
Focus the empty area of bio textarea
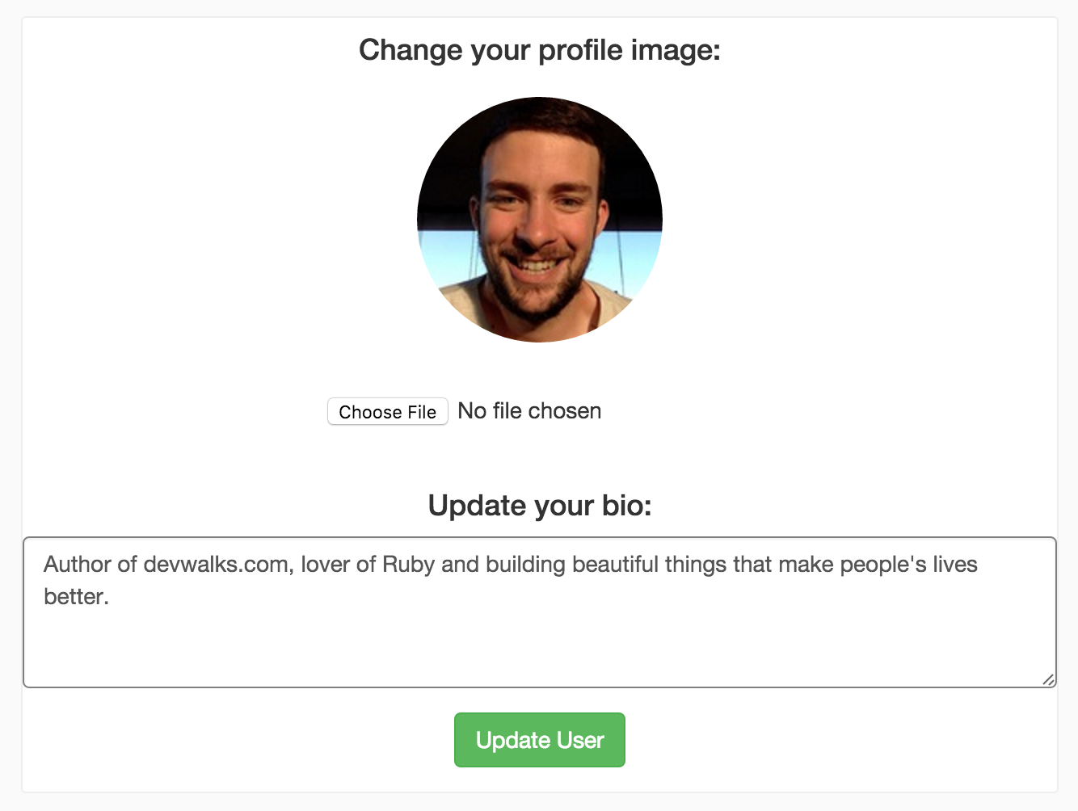[540, 646]
